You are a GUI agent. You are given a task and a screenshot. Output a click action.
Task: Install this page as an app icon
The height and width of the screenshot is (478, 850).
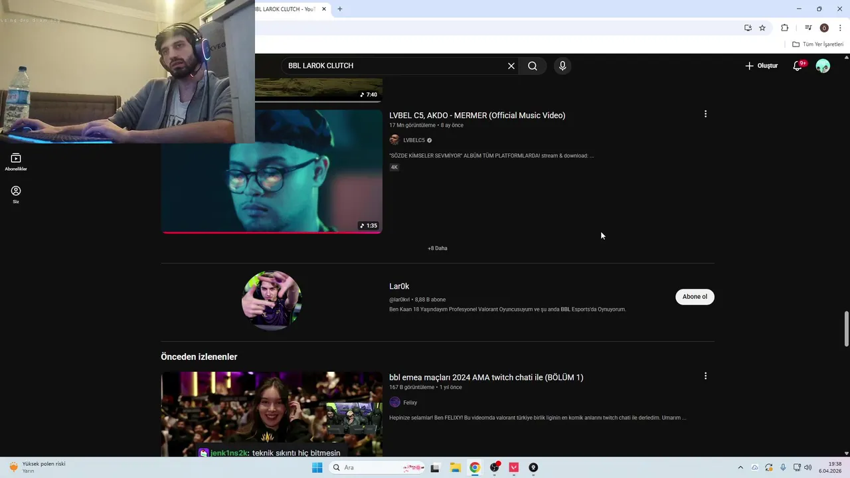pyautogui.click(x=748, y=28)
